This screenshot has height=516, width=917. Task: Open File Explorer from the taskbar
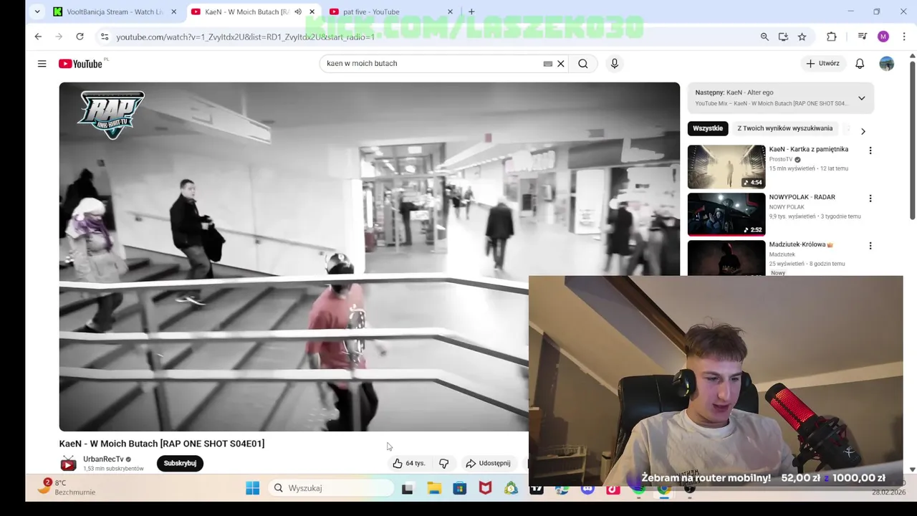click(434, 488)
